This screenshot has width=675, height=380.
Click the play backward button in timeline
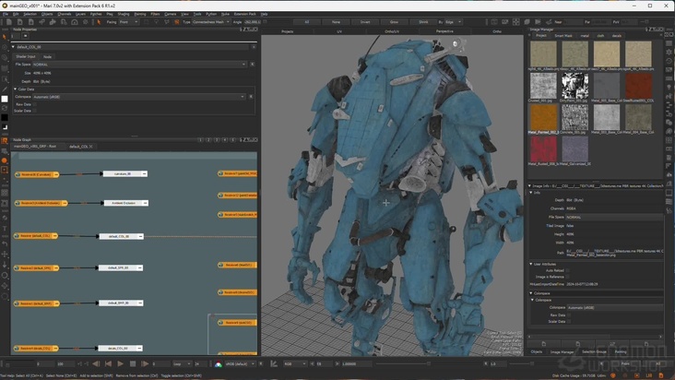(x=96, y=364)
